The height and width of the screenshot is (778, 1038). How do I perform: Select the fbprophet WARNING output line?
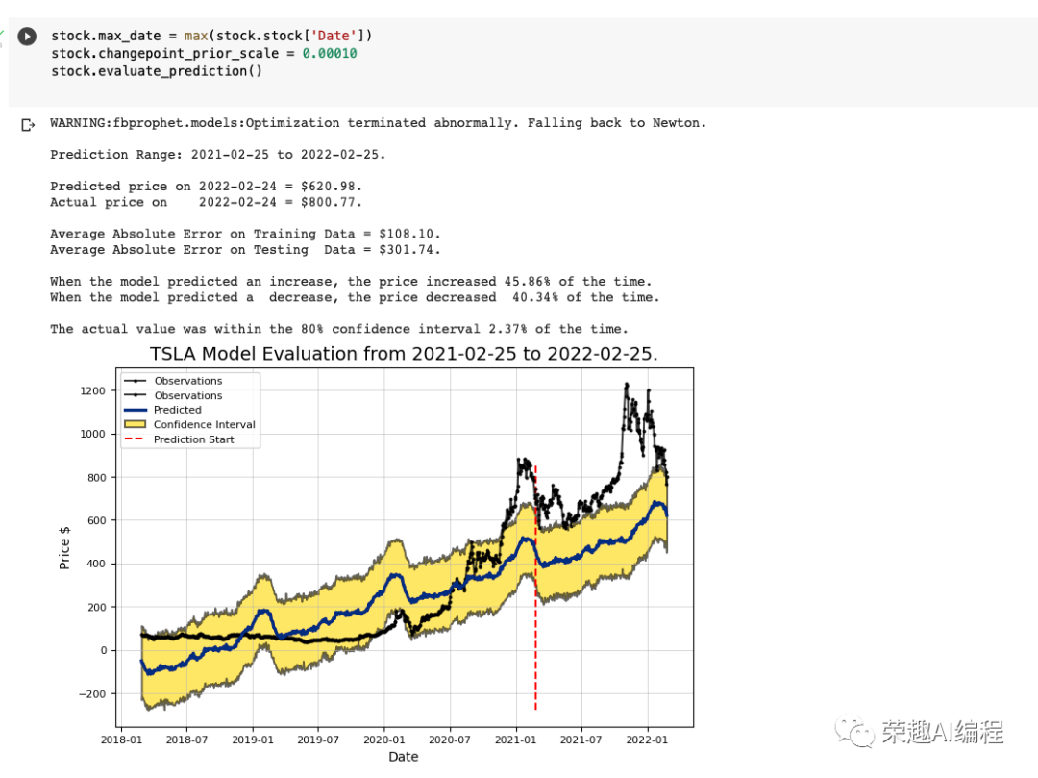(x=378, y=123)
